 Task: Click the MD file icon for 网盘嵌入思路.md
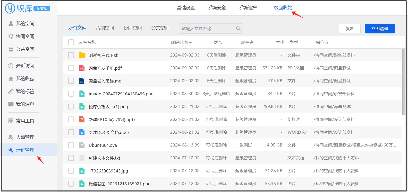click(82, 81)
